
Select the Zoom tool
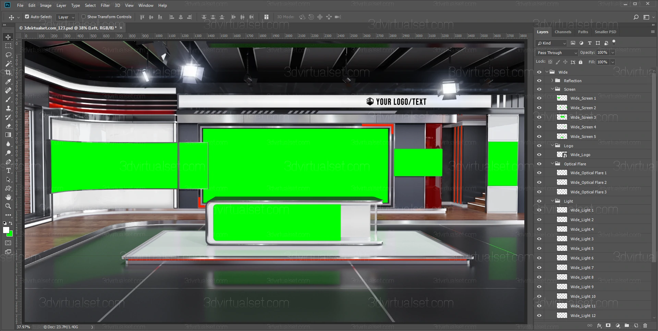coord(8,206)
